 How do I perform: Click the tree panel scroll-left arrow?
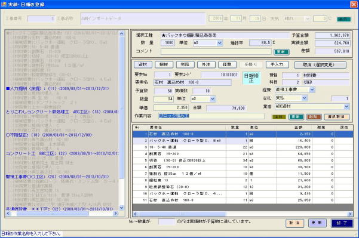point(8,214)
